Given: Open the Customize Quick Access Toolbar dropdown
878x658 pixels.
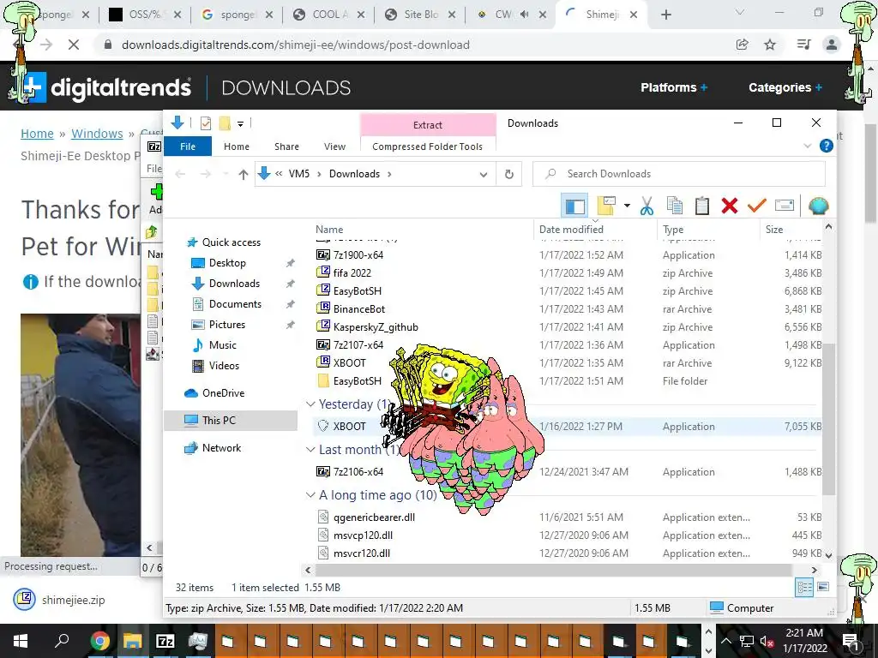Looking at the screenshot, I should [x=240, y=123].
